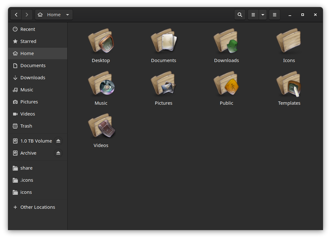Image resolution: width=331 pixels, height=239 pixels.
Task: Toggle list view button in header
Action: [x=253, y=15]
